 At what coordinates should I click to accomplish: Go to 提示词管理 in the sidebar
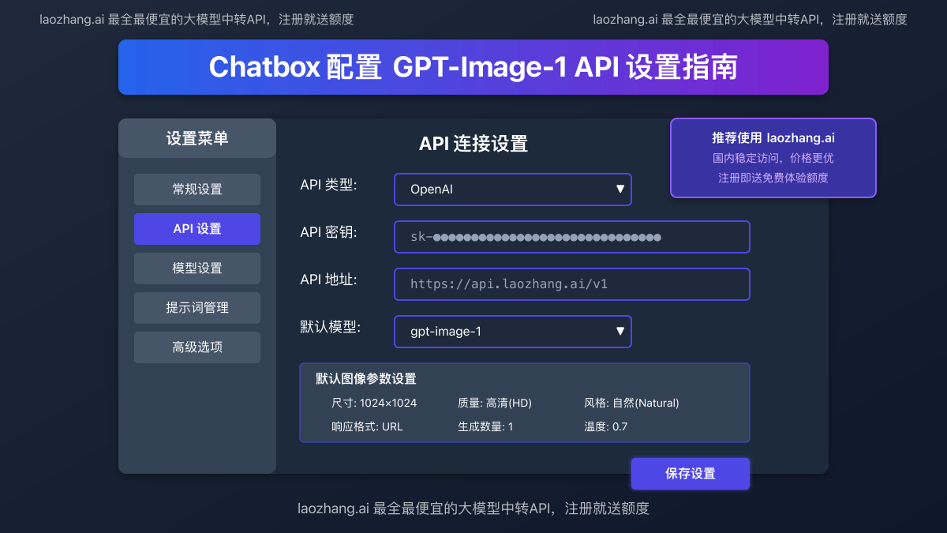click(x=197, y=308)
